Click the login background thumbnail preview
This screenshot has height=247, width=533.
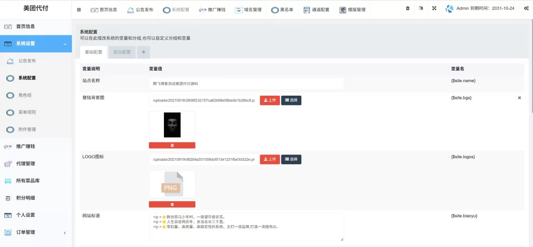click(172, 125)
